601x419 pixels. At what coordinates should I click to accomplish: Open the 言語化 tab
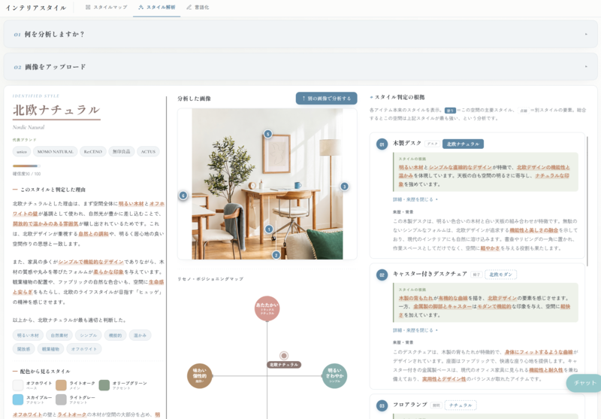pos(198,8)
